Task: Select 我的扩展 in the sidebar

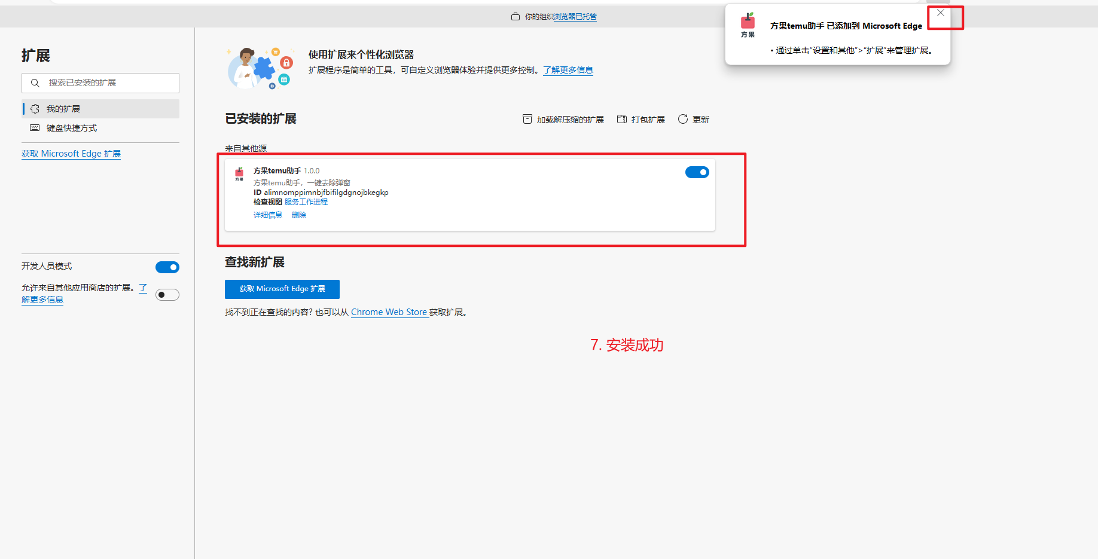Action: (100, 109)
